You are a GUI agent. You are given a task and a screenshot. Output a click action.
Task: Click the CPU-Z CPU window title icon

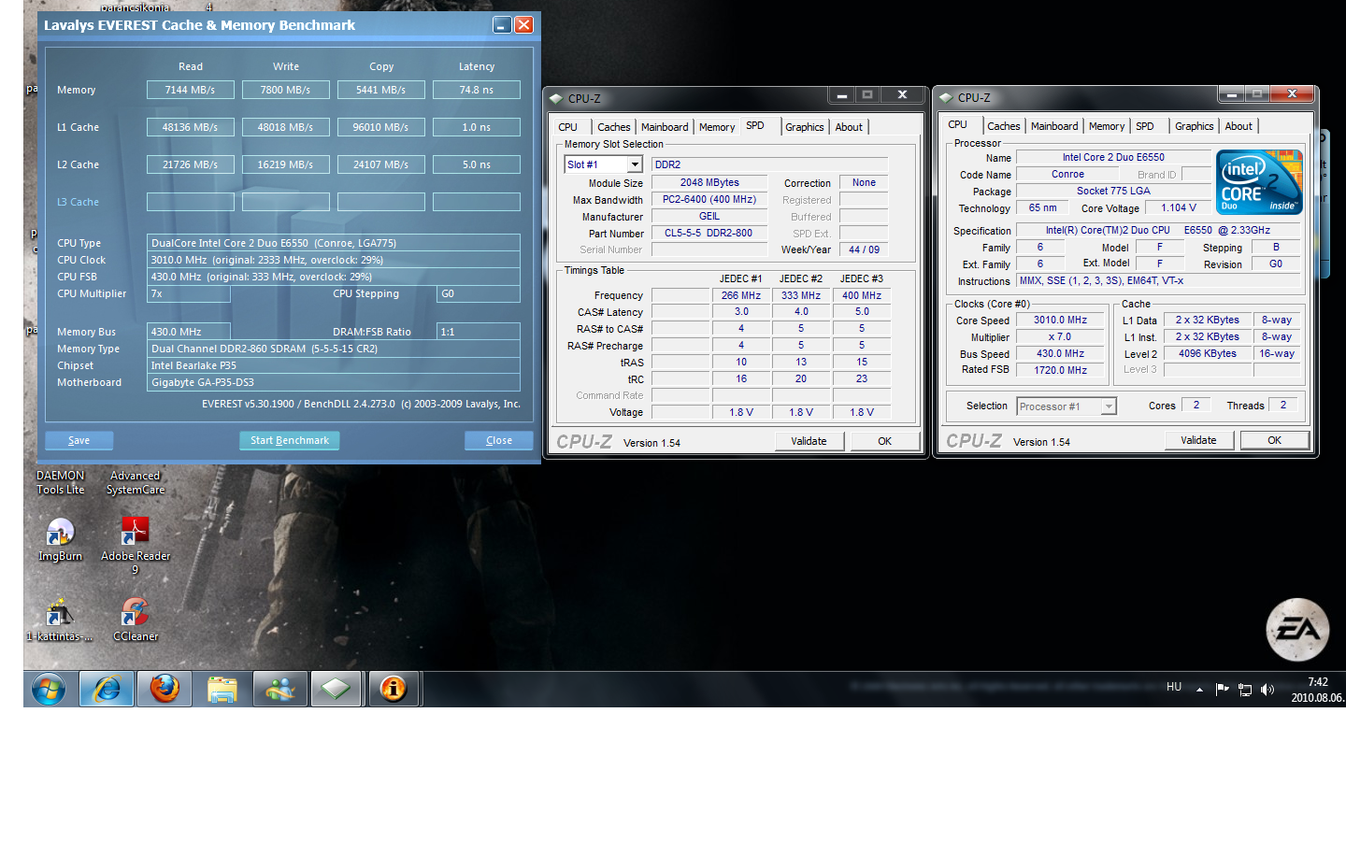point(946,97)
